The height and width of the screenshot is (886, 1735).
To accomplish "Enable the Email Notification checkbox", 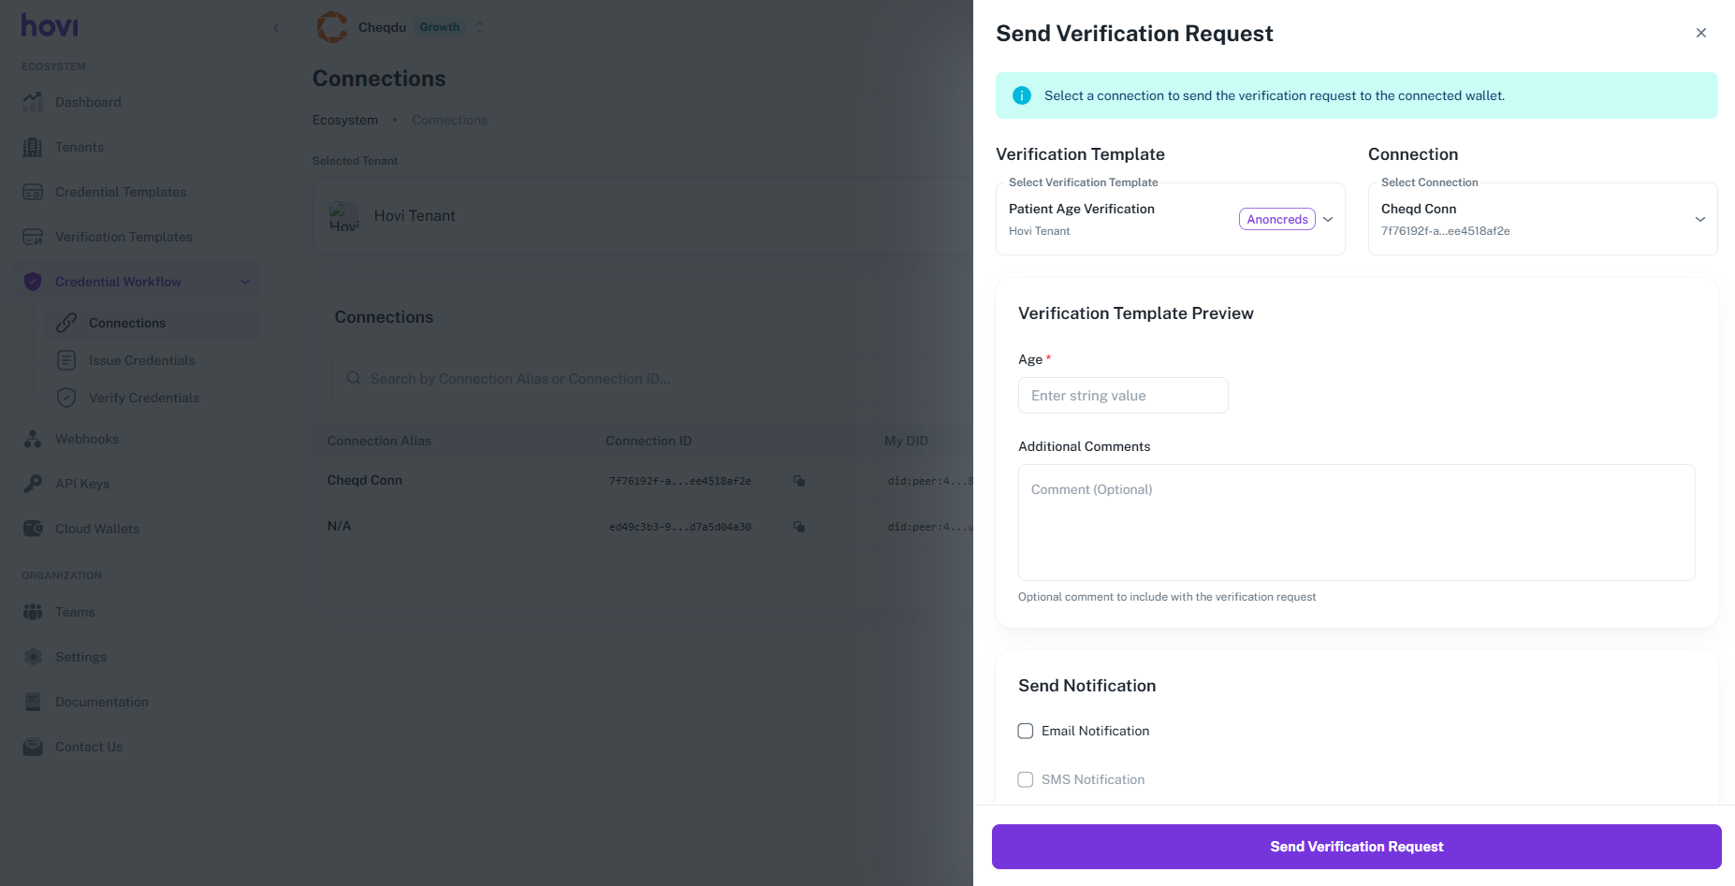I will tap(1026, 731).
